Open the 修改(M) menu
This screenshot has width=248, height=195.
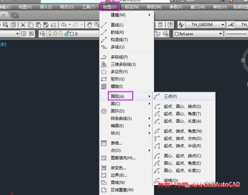tap(154, 7)
